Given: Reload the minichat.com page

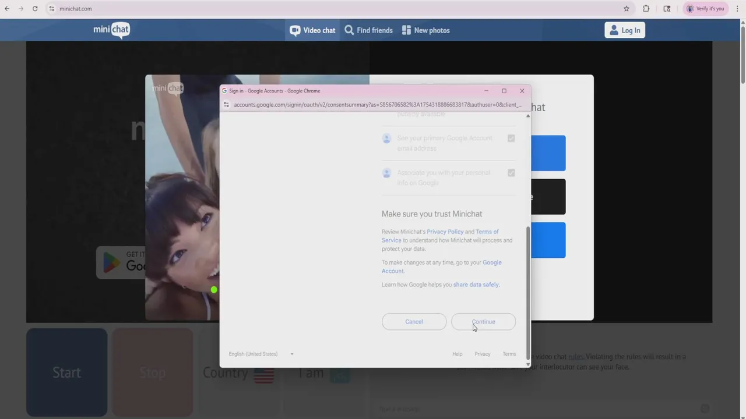Looking at the screenshot, I should (x=35, y=9).
